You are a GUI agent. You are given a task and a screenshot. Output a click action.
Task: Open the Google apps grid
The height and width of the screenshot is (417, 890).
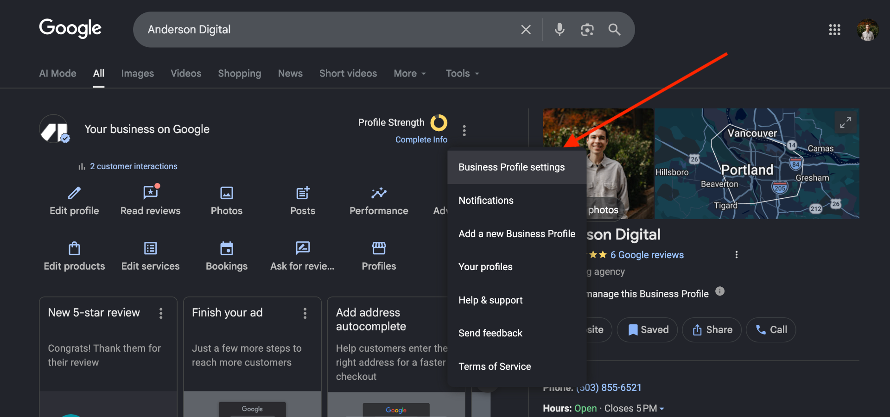[x=834, y=30]
